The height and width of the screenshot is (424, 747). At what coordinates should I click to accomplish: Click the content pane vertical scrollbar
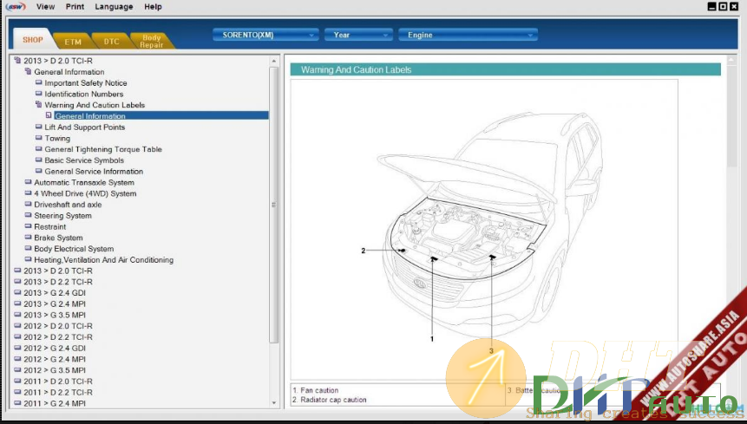(x=731, y=114)
